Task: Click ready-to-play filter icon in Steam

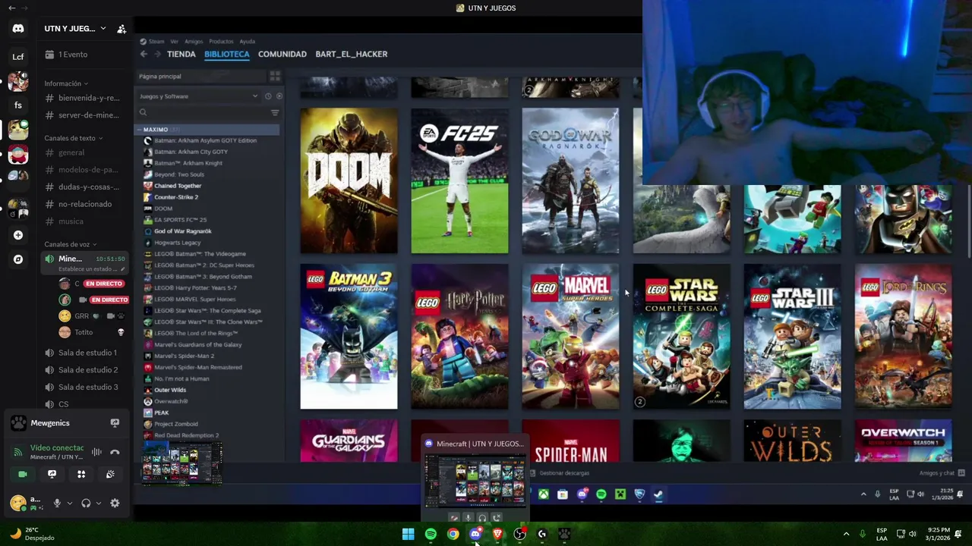Action: (279, 96)
